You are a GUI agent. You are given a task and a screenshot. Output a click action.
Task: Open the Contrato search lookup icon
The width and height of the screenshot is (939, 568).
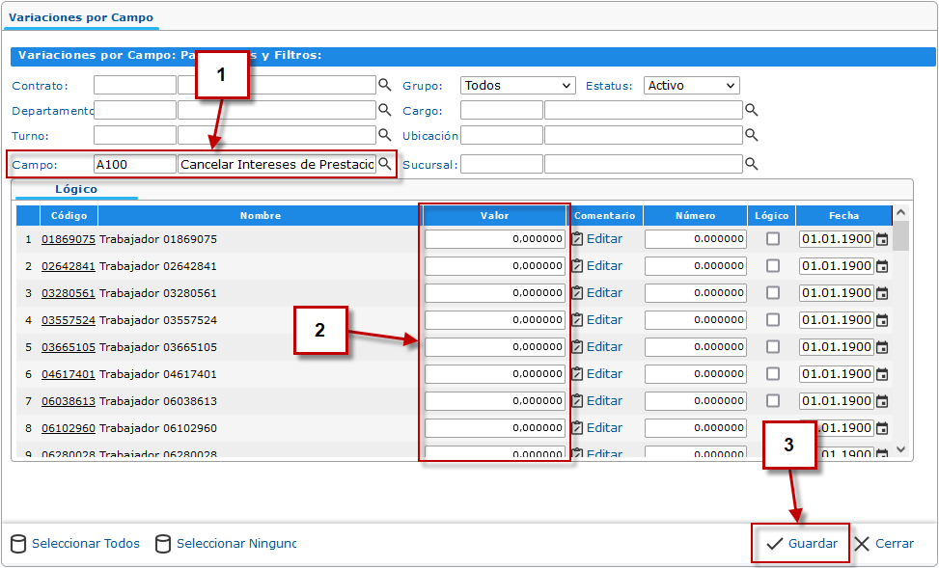click(x=384, y=85)
